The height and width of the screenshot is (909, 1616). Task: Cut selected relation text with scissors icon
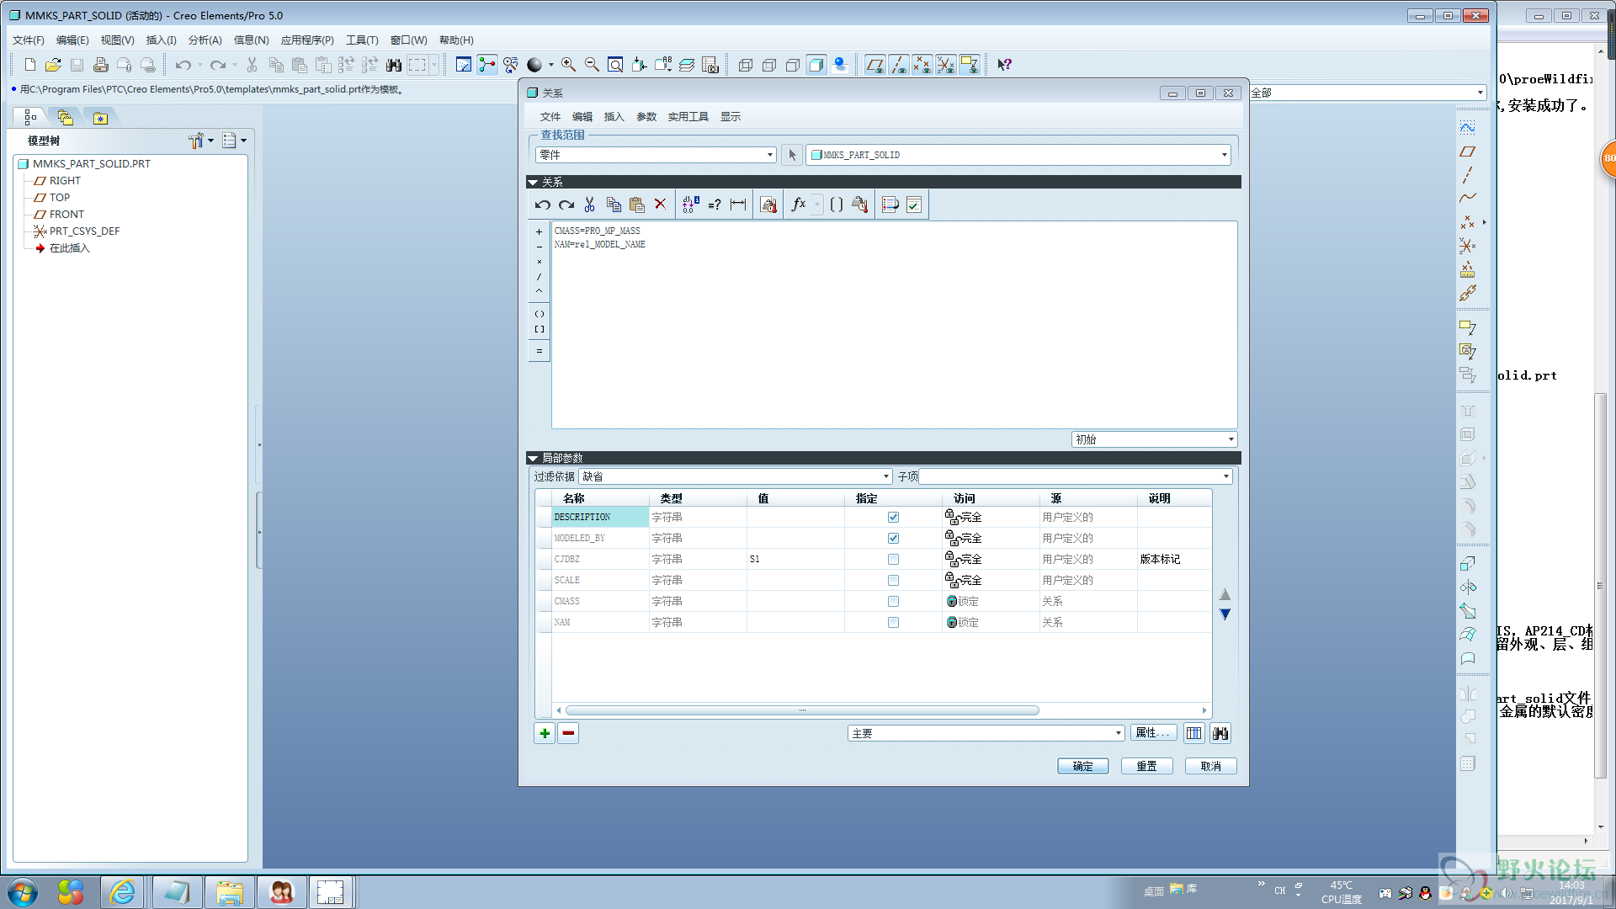tap(590, 205)
